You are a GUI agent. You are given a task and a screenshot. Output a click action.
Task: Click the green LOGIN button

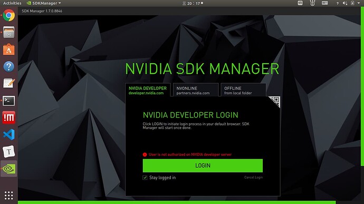coord(203,166)
